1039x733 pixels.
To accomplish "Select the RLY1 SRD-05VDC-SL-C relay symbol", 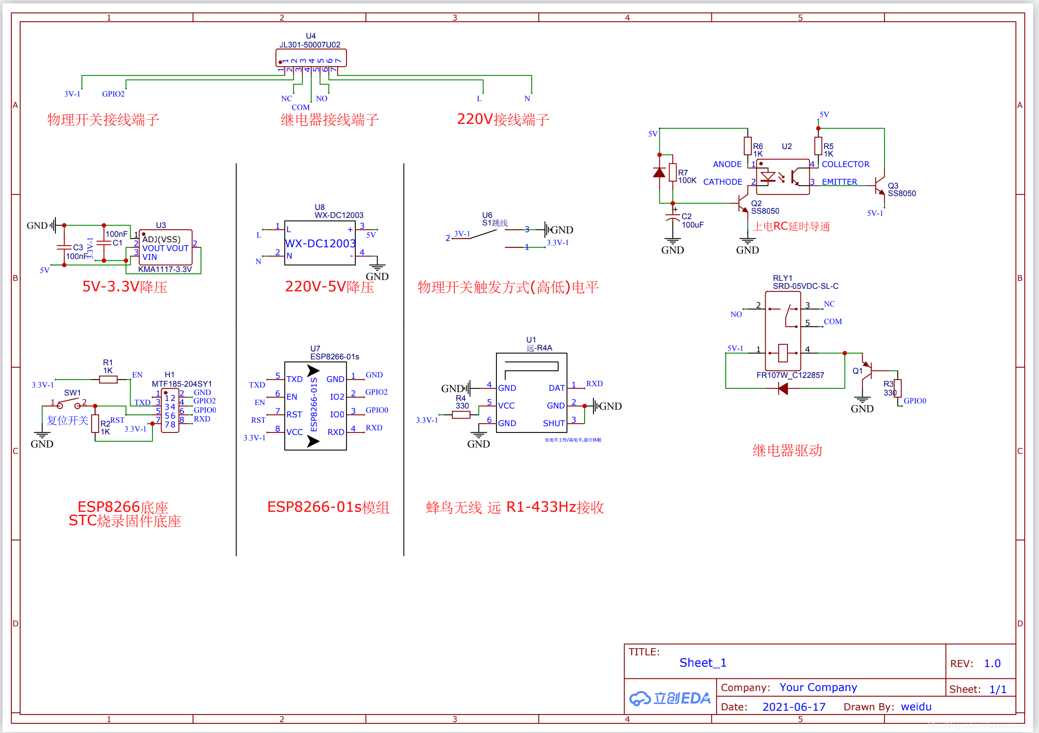I will 783,331.
